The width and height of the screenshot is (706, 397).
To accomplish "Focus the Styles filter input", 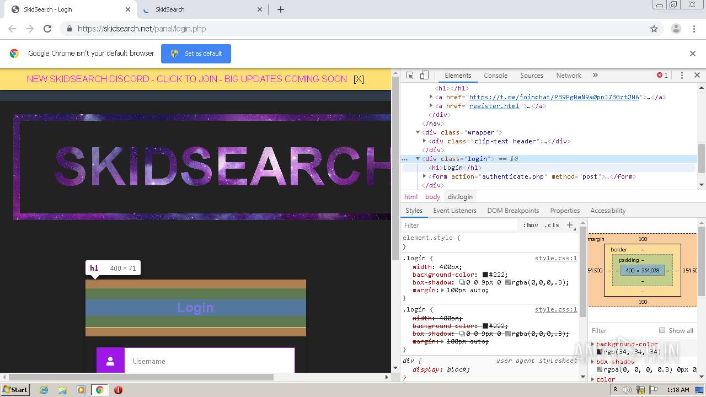I will (461, 226).
